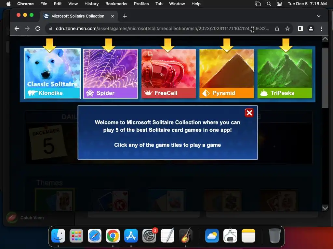This screenshot has height=249, width=333.
Task: Open System Information from the dock
Action: pos(230,236)
